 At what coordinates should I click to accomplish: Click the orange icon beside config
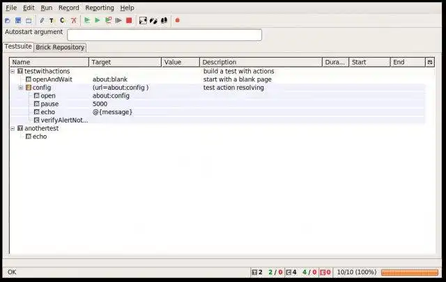coord(28,88)
